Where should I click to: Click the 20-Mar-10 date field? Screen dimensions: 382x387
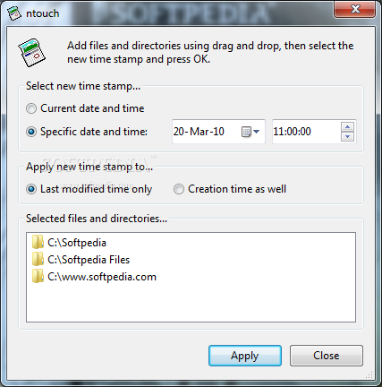pyautogui.click(x=218, y=132)
